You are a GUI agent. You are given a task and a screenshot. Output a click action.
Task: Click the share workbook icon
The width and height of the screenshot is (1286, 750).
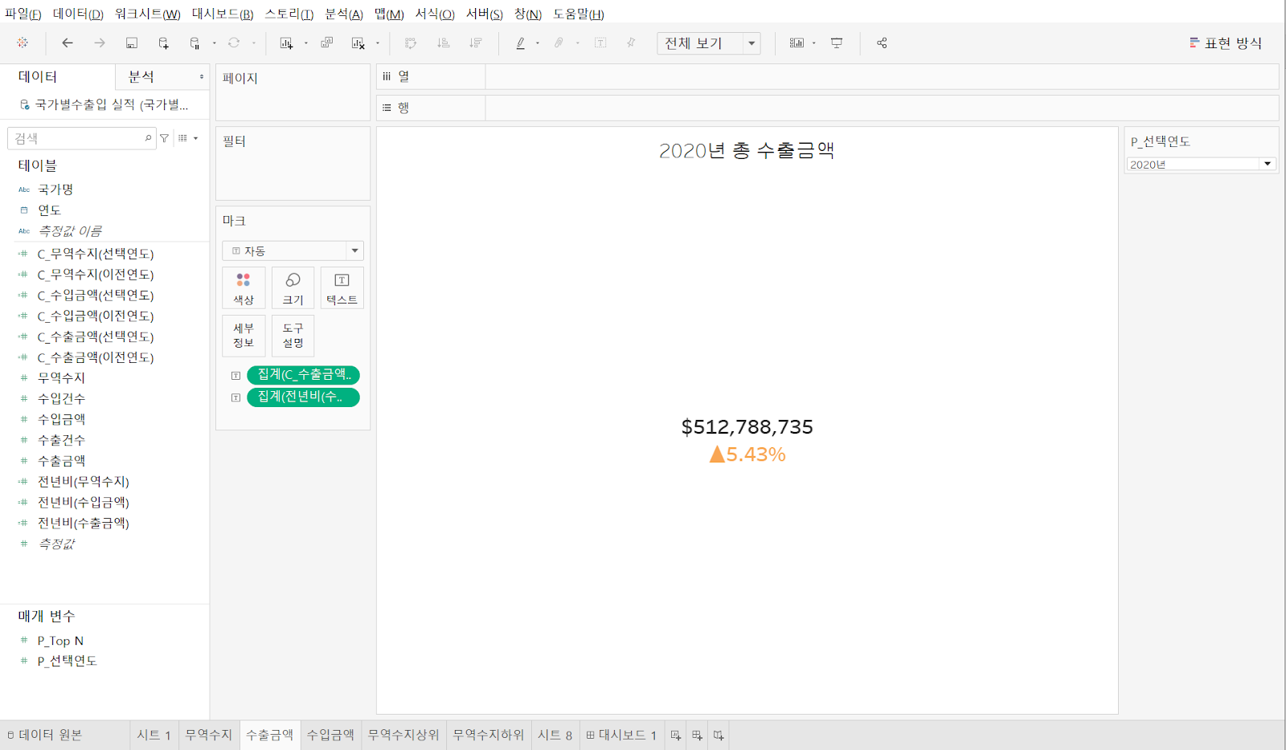[882, 43]
